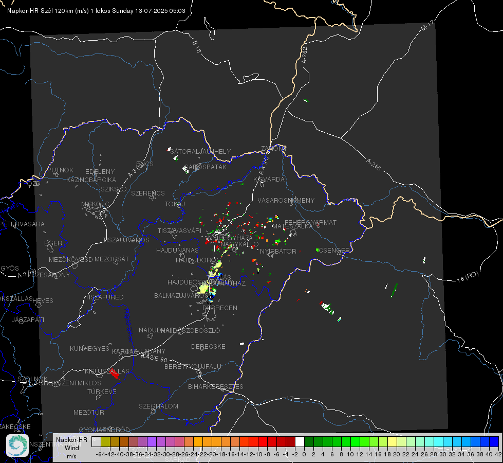Click the CSENGER label
Screen dimensions: 503x463
(x=334, y=251)
